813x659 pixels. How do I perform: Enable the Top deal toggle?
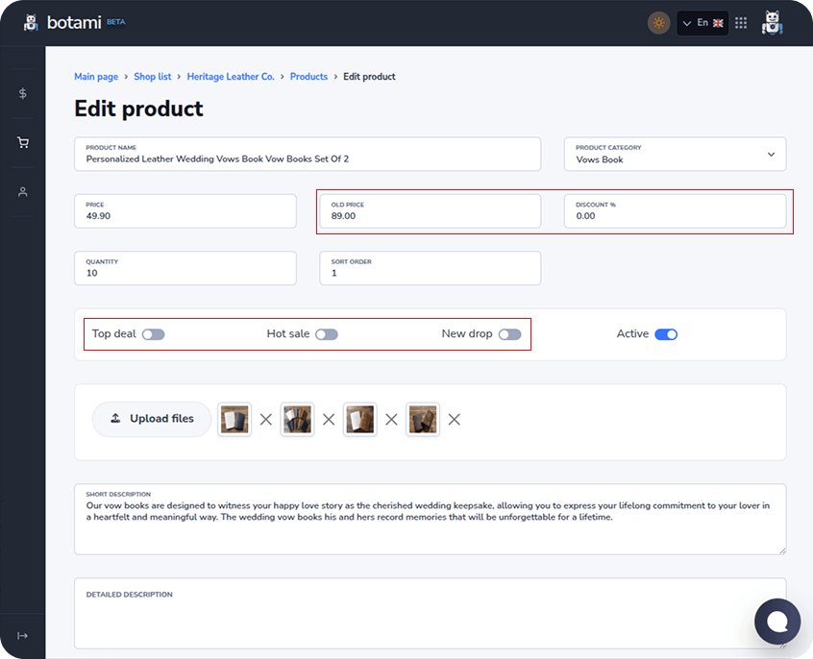pyautogui.click(x=153, y=334)
